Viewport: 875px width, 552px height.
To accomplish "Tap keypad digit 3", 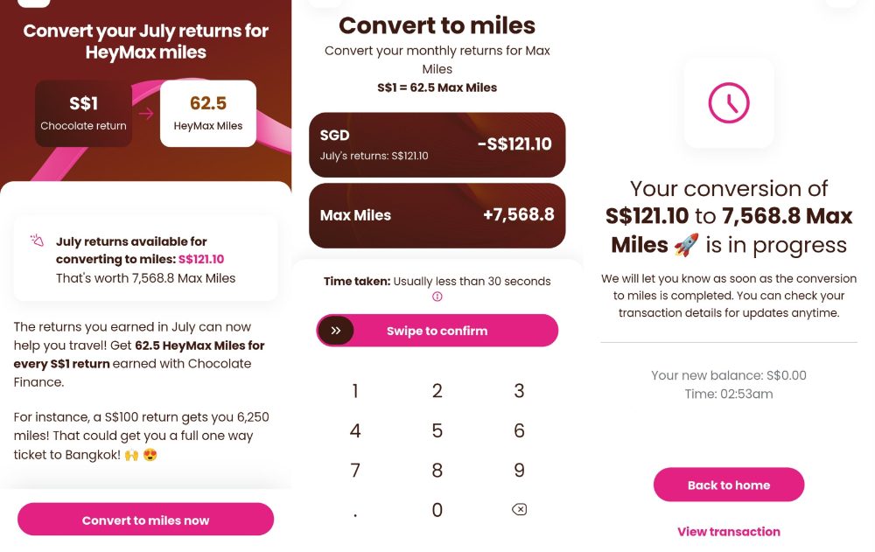I will [519, 391].
